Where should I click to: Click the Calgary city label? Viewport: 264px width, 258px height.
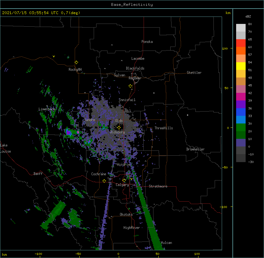pyautogui.click(x=122, y=185)
